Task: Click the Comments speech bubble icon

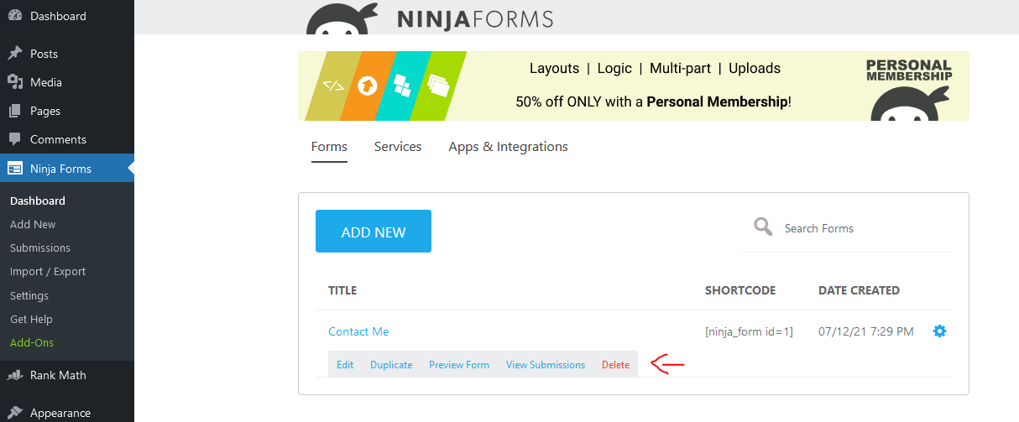Action: click(14, 139)
